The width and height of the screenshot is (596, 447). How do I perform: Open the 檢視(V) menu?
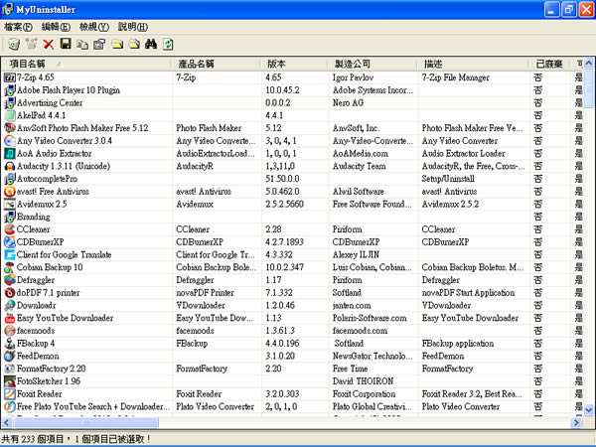[94, 27]
